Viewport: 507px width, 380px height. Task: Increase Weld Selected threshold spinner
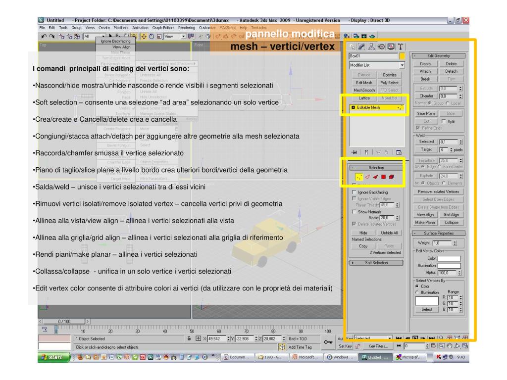click(461, 141)
